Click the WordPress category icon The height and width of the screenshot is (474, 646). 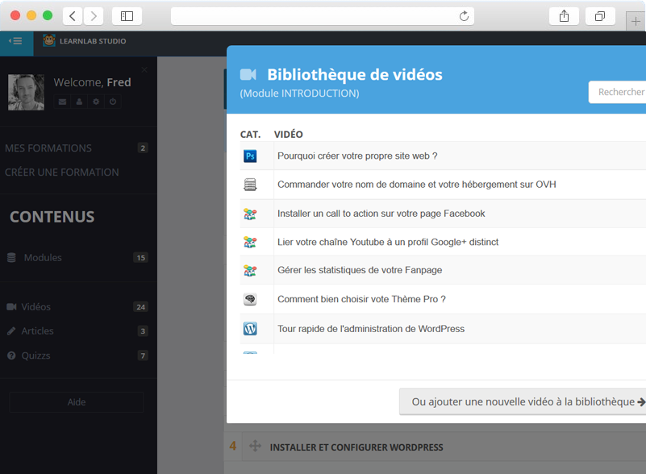coord(250,329)
